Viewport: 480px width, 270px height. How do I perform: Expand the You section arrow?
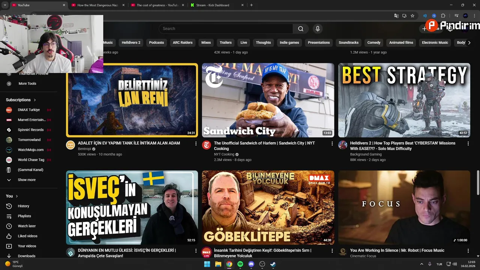[x=17, y=196]
